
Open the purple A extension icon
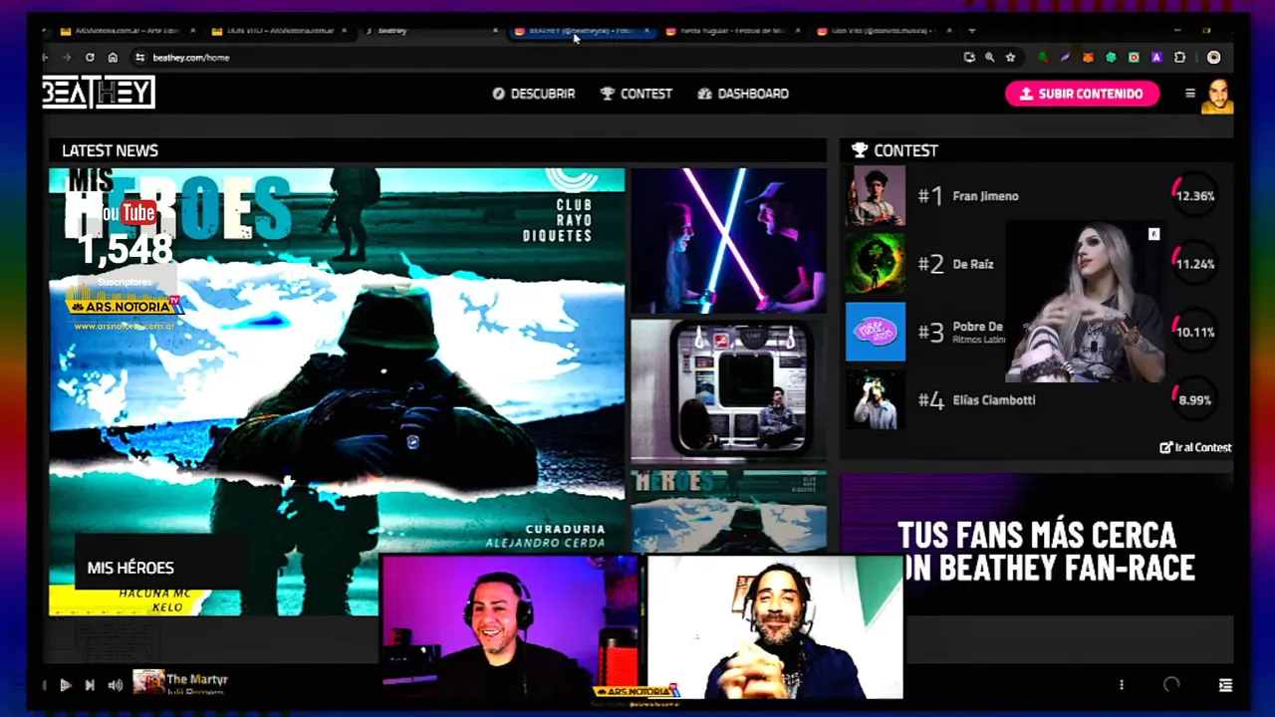(1156, 58)
